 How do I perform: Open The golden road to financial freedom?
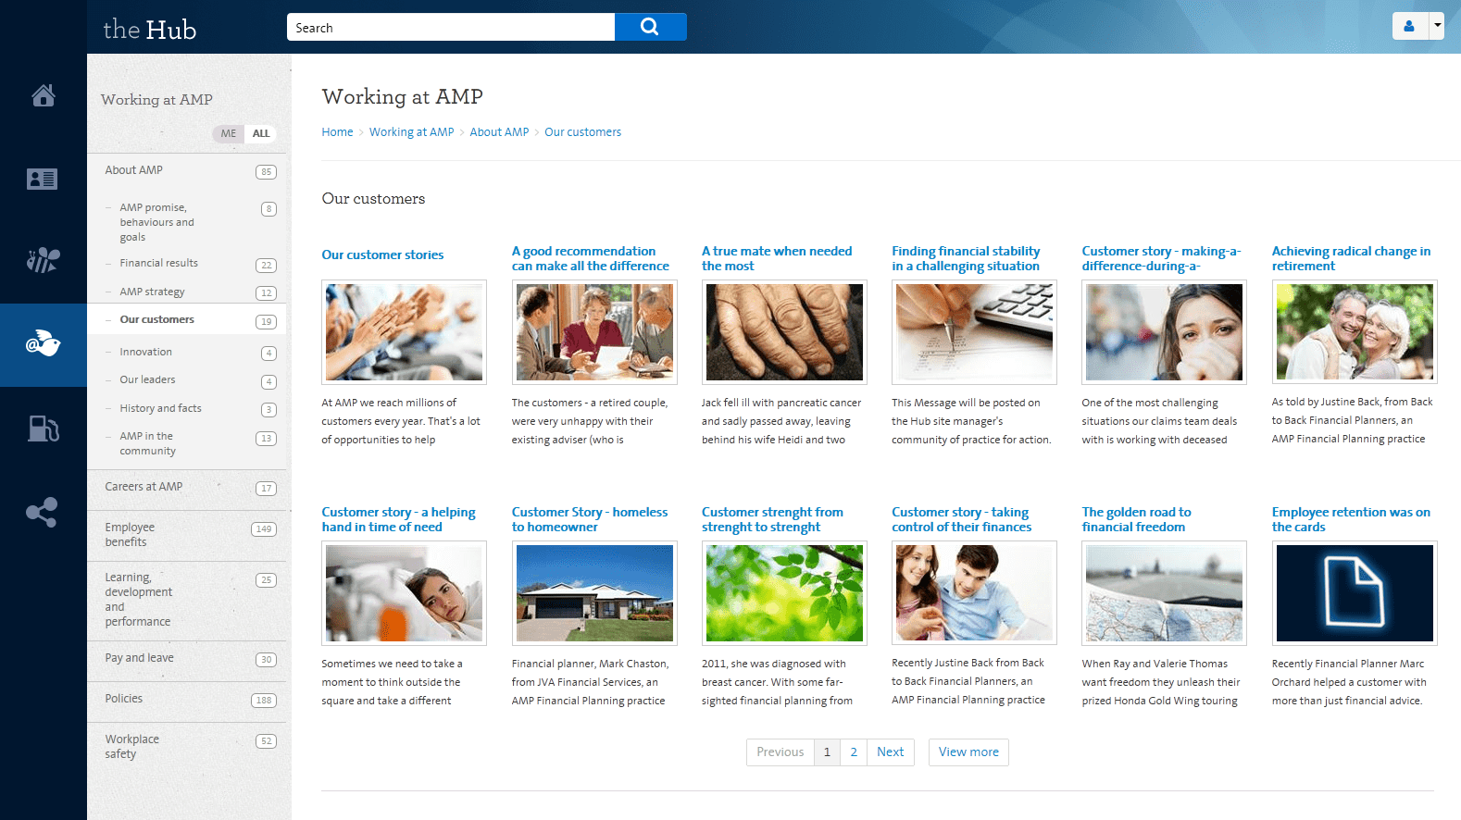1136,519
